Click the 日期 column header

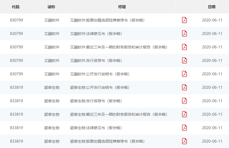coord(212,7)
